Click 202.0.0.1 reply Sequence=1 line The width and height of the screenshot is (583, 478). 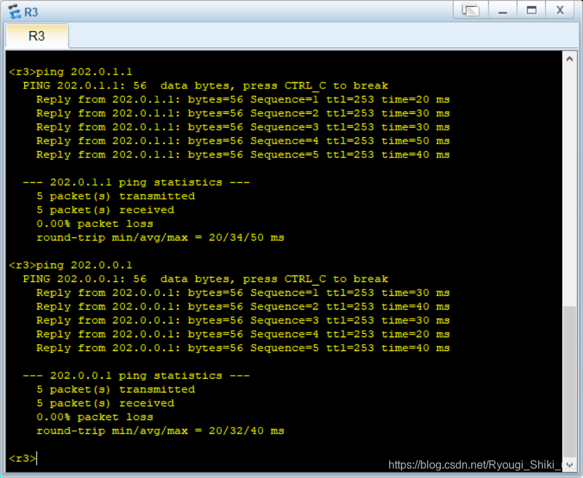(243, 292)
